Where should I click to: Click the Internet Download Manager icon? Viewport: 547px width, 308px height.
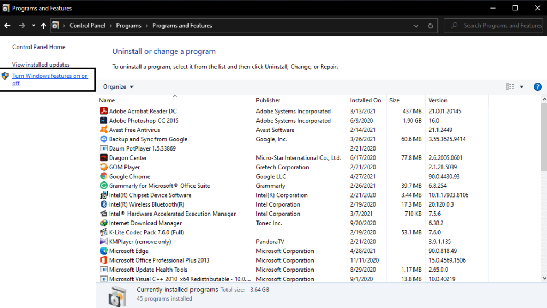click(104, 223)
